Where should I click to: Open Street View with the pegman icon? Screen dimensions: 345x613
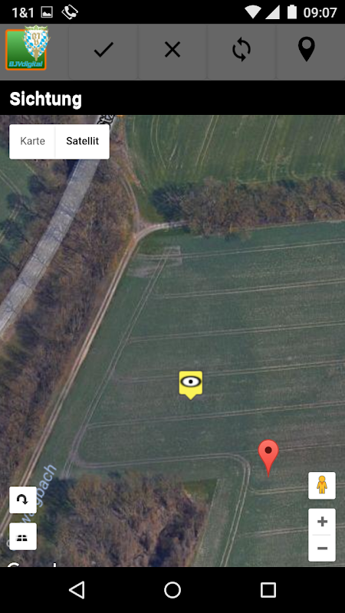point(322,485)
